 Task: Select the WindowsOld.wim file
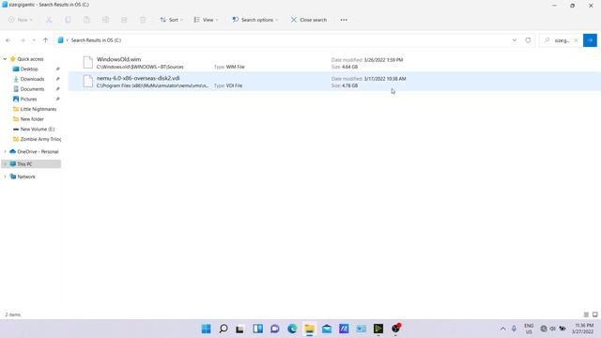point(333,63)
